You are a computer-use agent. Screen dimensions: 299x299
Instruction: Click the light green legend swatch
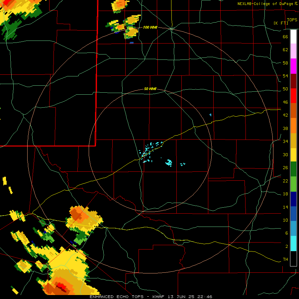[x=293, y=184]
